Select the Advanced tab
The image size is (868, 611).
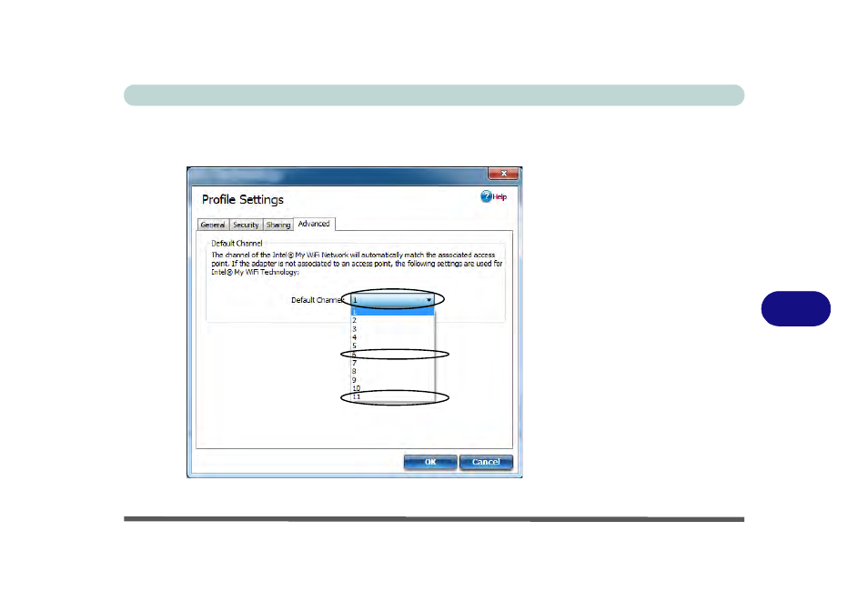pos(315,224)
